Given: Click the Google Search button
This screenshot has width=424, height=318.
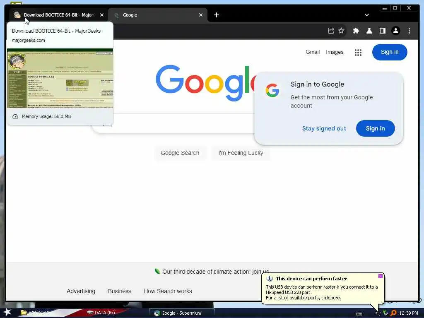Looking at the screenshot, I should tap(180, 153).
